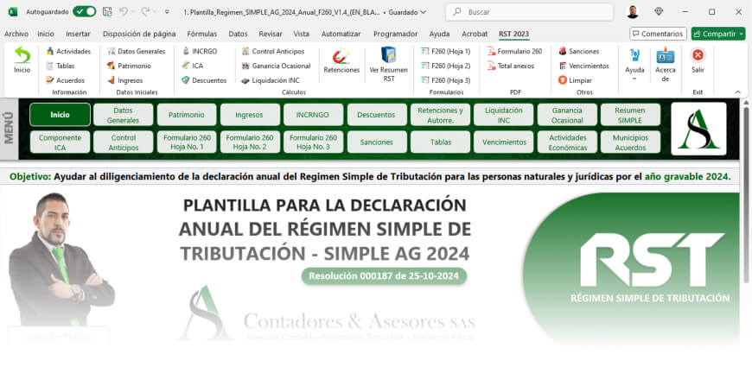
Task: Switch to the Datos ribbon tab
Action: 238,34
